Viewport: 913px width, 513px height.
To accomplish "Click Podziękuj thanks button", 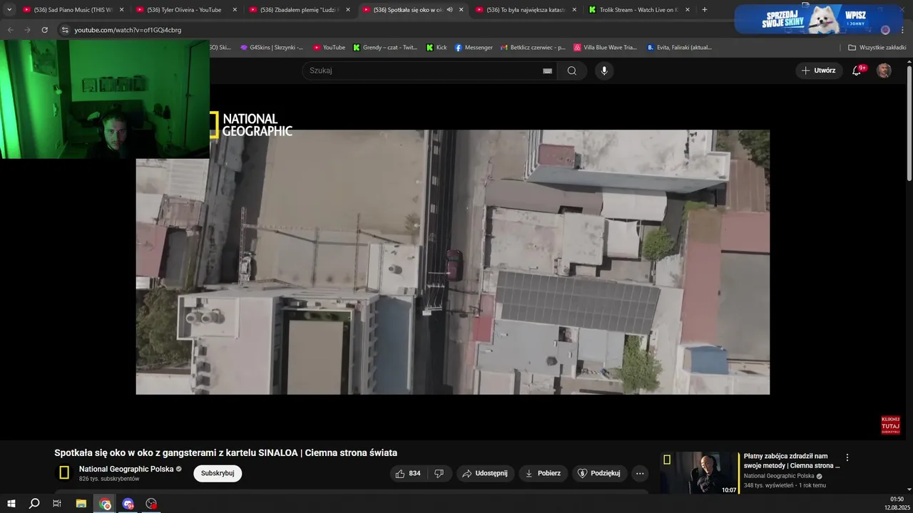I will click(x=599, y=473).
